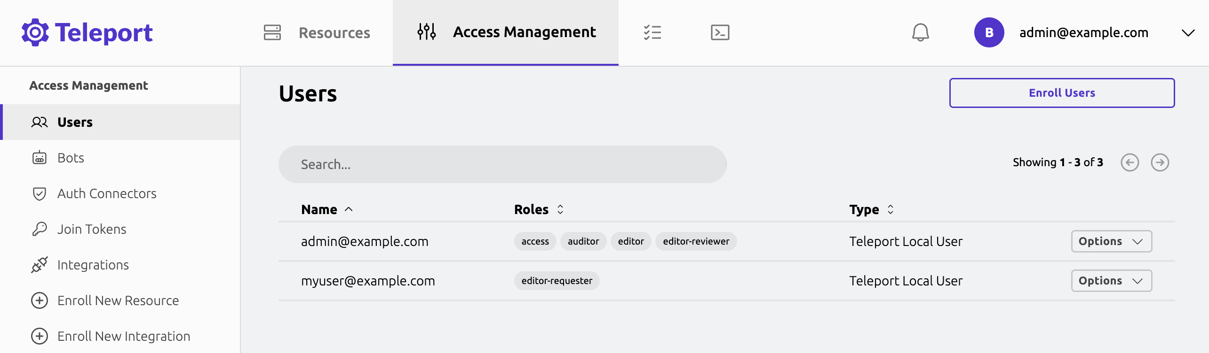This screenshot has width=1209, height=353.
Task: Expand Options for admin@example.com
Action: [1111, 241]
